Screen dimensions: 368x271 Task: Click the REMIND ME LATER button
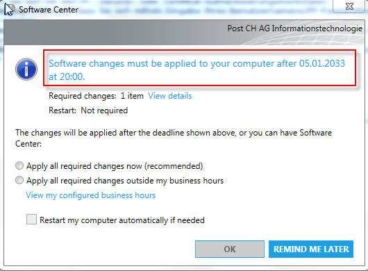click(x=311, y=249)
